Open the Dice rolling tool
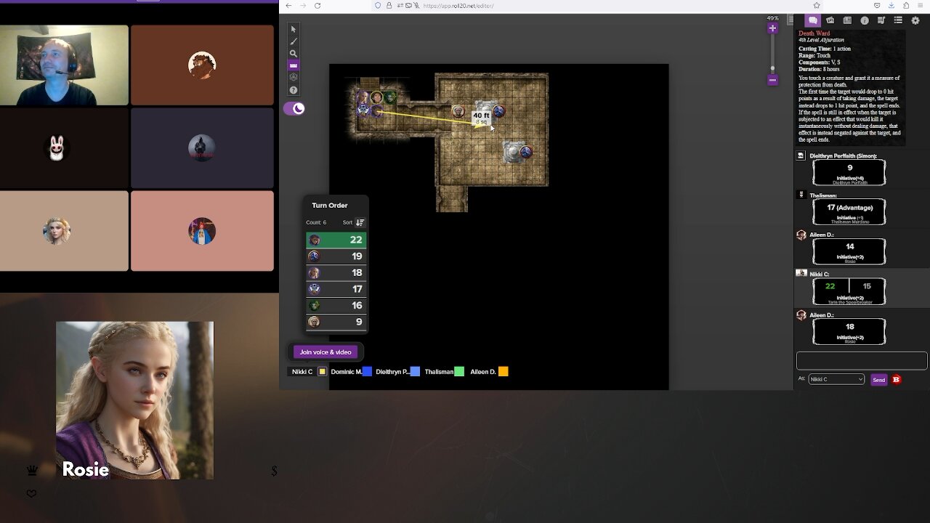Viewport: 930px width, 523px height. coord(294,77)
